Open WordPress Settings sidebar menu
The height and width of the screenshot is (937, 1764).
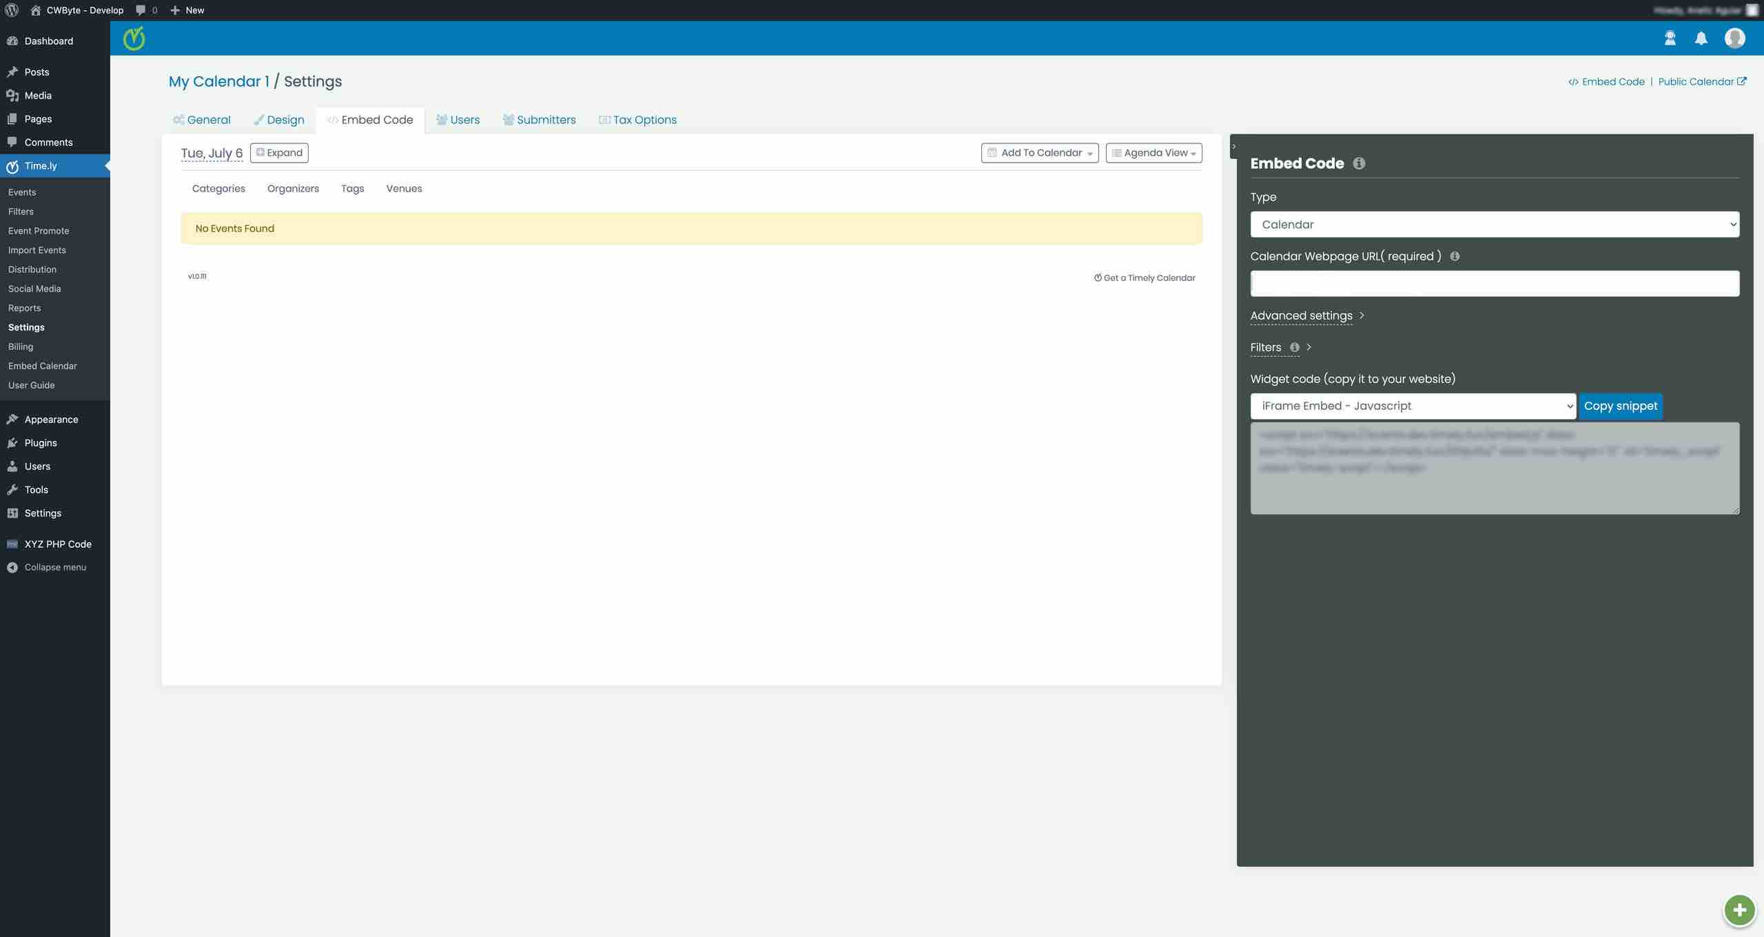pos(55,513)
